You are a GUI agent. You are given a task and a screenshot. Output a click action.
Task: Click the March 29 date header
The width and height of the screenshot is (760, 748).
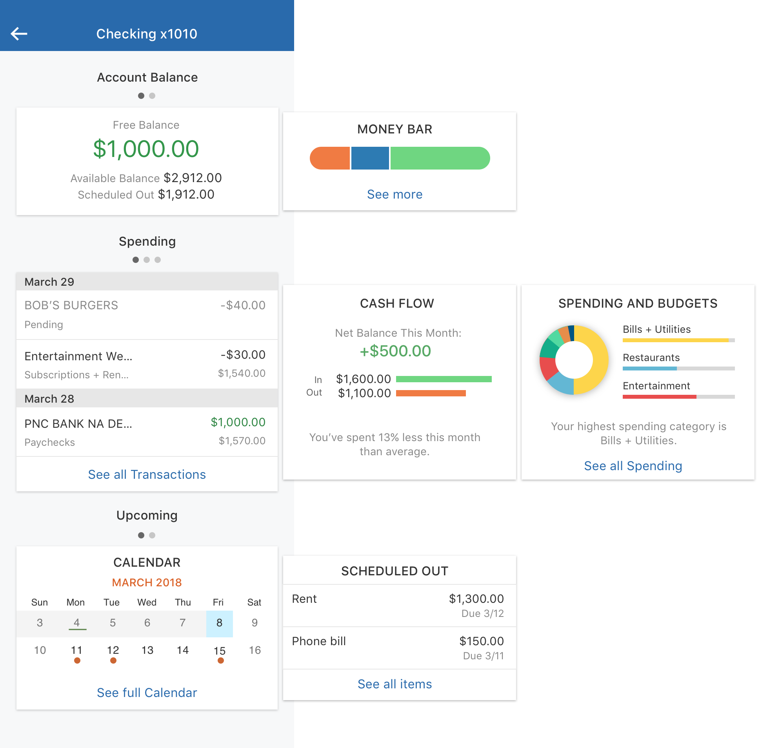point(147,282)
